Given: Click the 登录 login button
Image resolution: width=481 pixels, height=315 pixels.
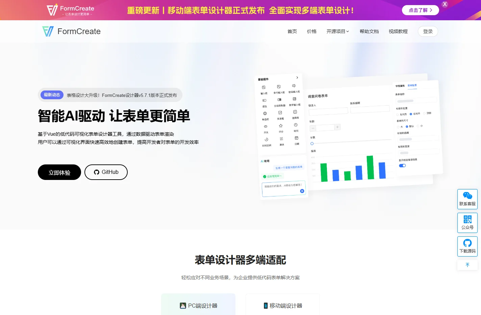Looking at the screenshot, I should [x=428, y=31].
